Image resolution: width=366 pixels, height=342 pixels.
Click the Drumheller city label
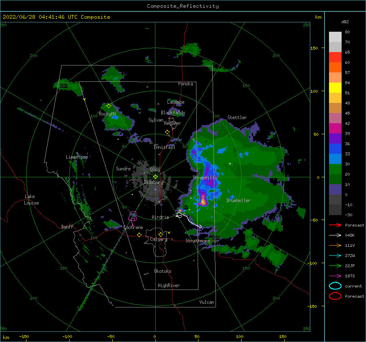point(238,200)
